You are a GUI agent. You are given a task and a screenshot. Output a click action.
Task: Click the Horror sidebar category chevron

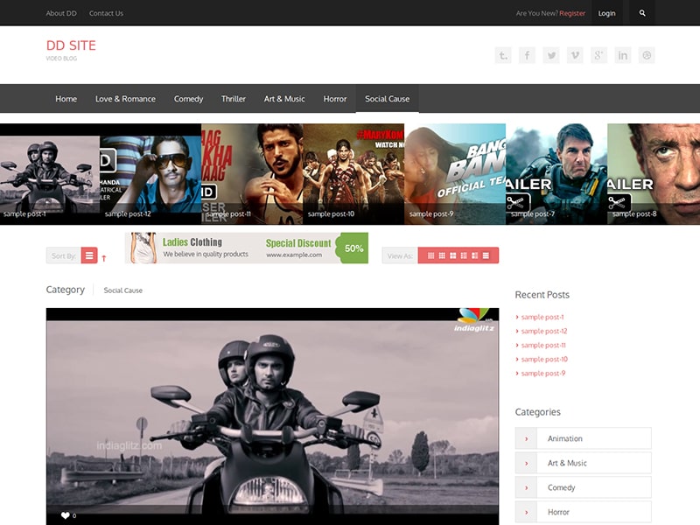[527, 513]
